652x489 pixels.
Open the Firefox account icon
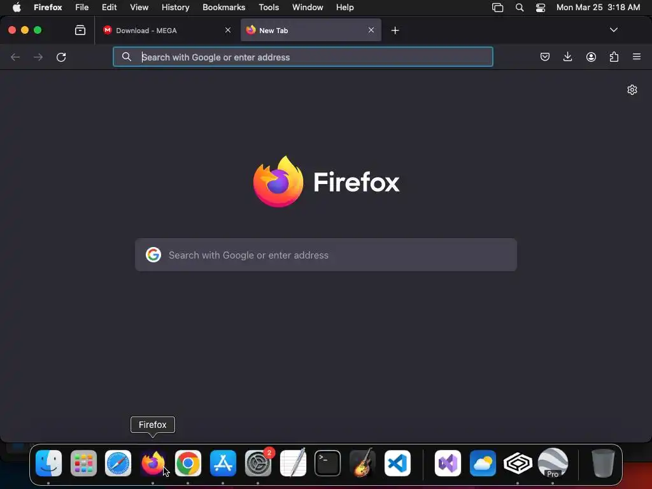click(591, 57)
